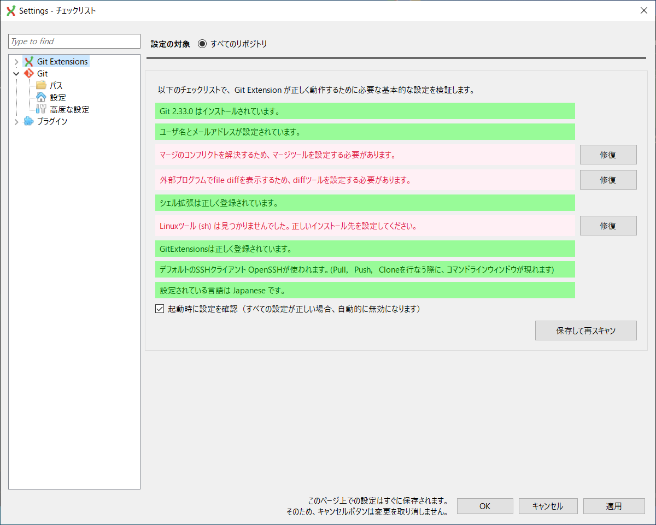656x525 pixels.
Task: Open the 設定 tree item under Git
Action: pyautogui.click(x=58, y=98)
